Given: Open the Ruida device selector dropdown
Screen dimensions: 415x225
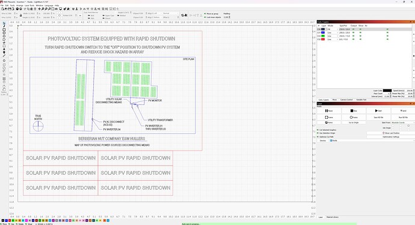Looking at the screenshot, I should click(x=372, y=140).
